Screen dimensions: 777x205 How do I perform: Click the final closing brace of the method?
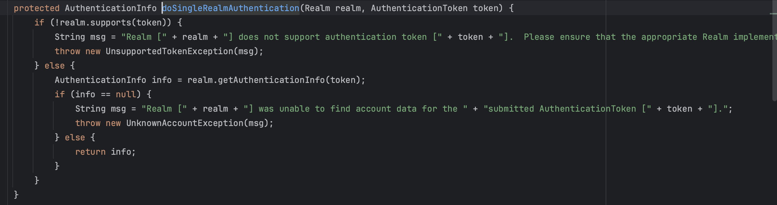(x=16, y=195)
